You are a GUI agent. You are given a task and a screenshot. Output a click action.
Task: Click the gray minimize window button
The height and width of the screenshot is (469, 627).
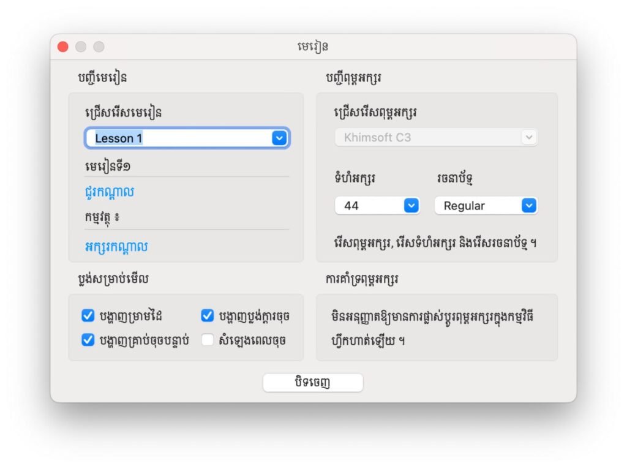point(81,47)
